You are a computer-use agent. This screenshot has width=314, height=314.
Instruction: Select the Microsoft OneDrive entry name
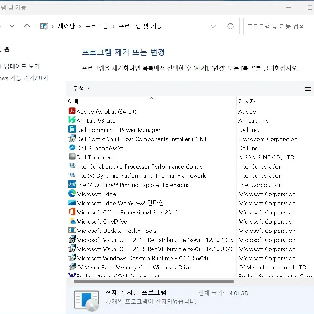(x=102, y=221)
